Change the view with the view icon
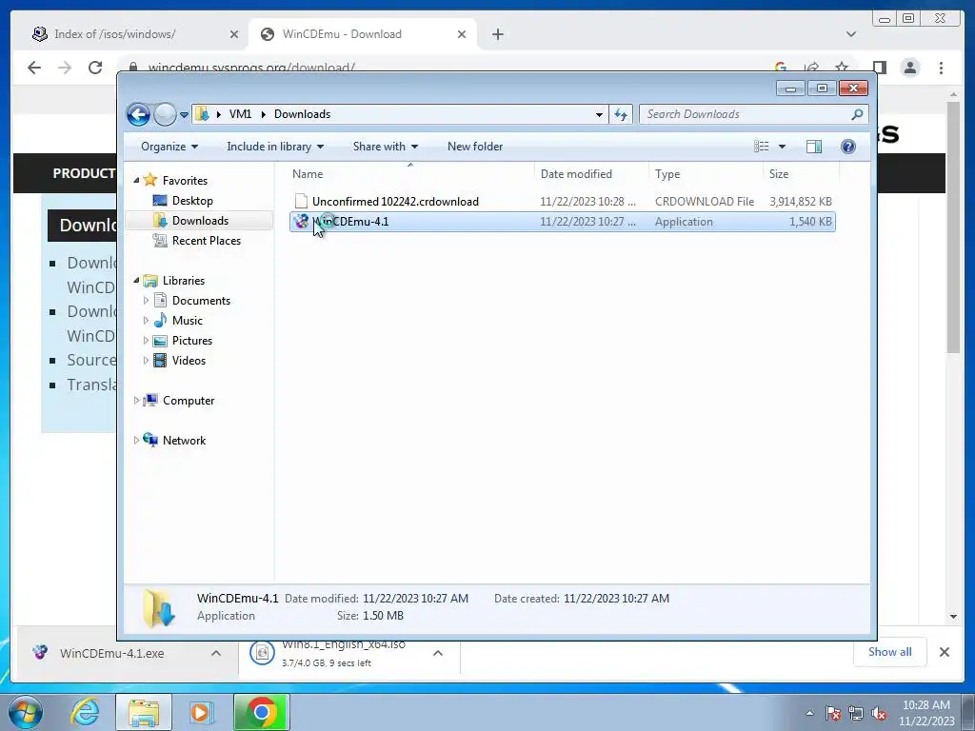Viewport: 975px width, 731px height. tap(761, 147)
